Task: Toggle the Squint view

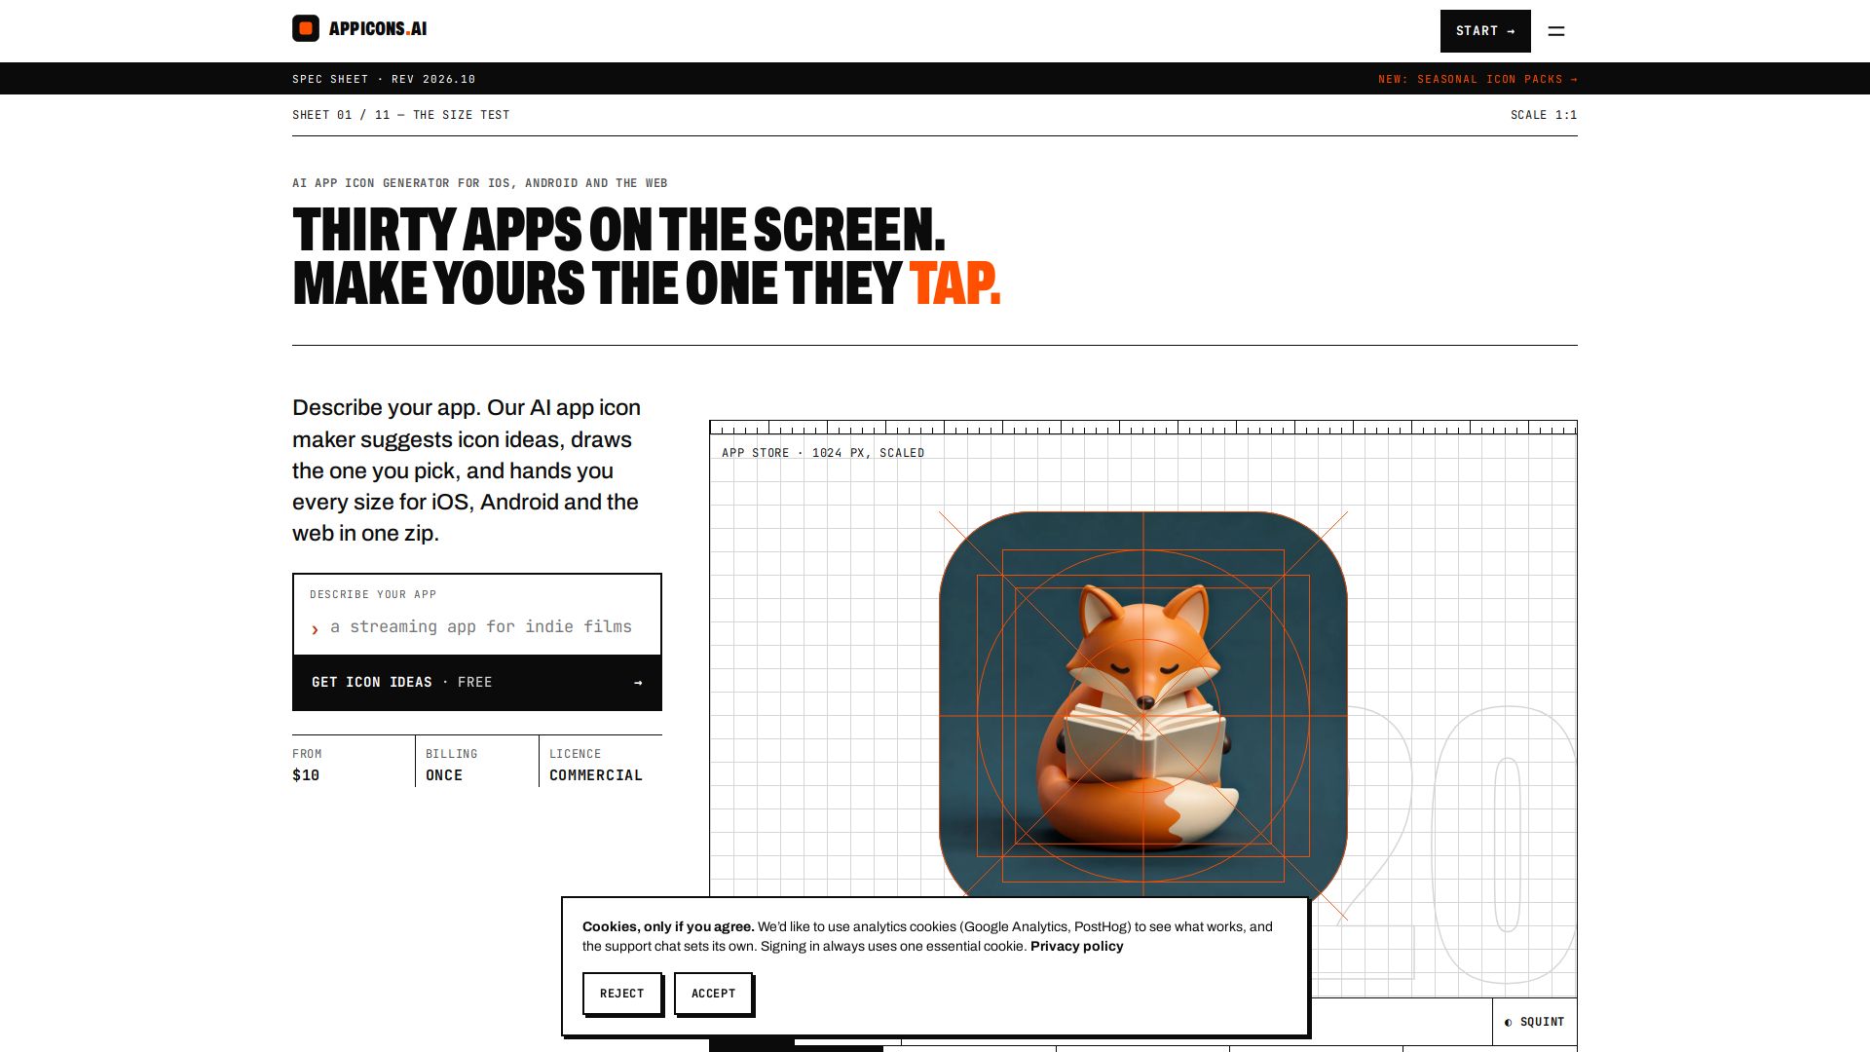Action: [1535, 1022]
